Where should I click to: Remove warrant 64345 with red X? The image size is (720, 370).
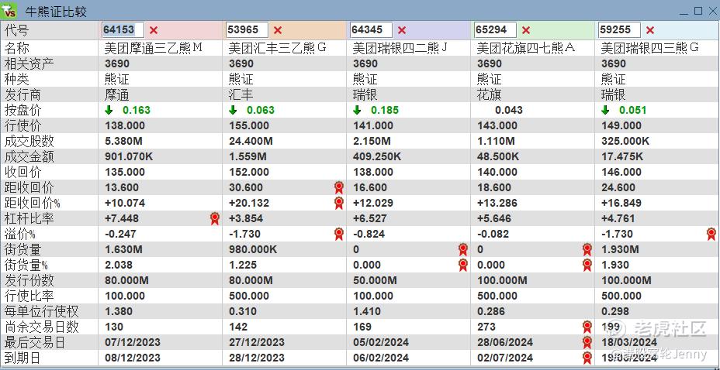[402, 31]
